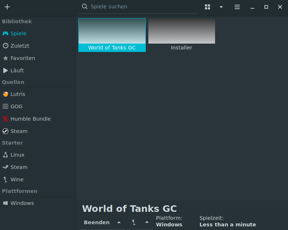The image size is (288, 230).
Task: Select GOG source
Action: click(x=38, y=106)
